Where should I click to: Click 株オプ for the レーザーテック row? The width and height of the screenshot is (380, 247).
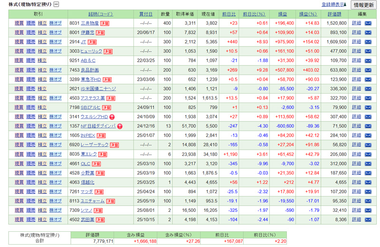click(x=56, y=145)
